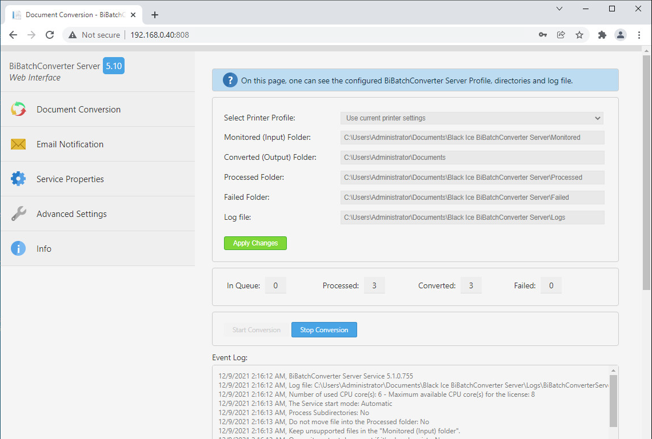
Task: Expand the tab search chevron
Action: [x=559, y=9]
